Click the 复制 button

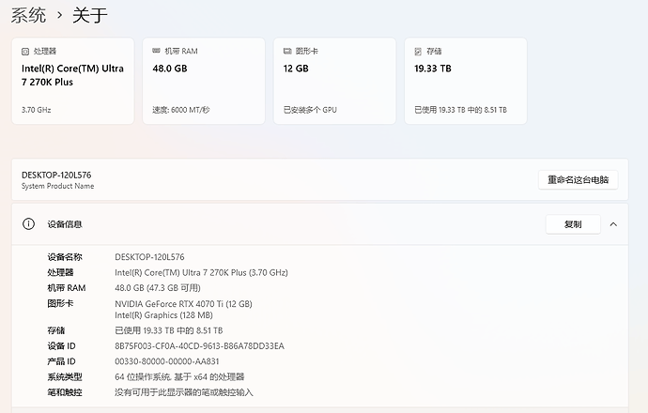pos(573,224)
